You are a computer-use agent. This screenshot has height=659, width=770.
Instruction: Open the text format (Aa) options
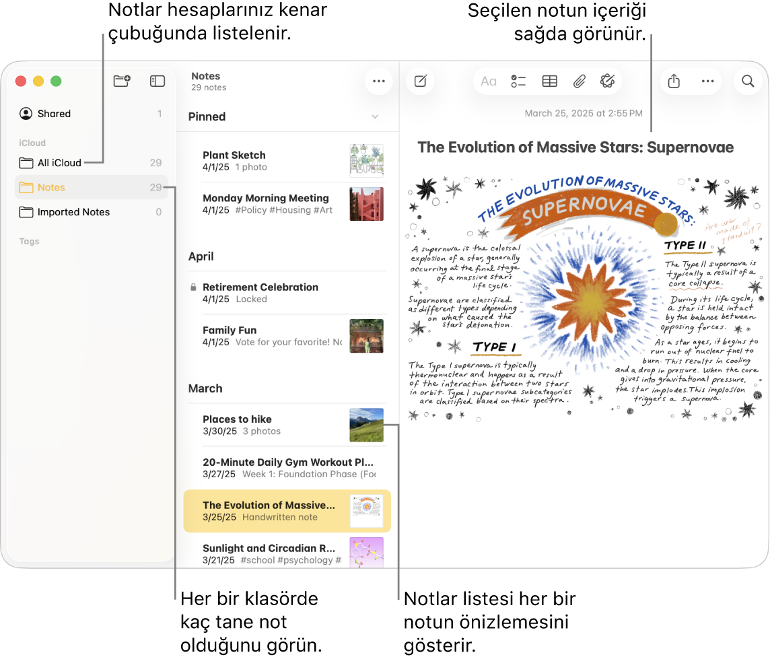pos(489,81)
